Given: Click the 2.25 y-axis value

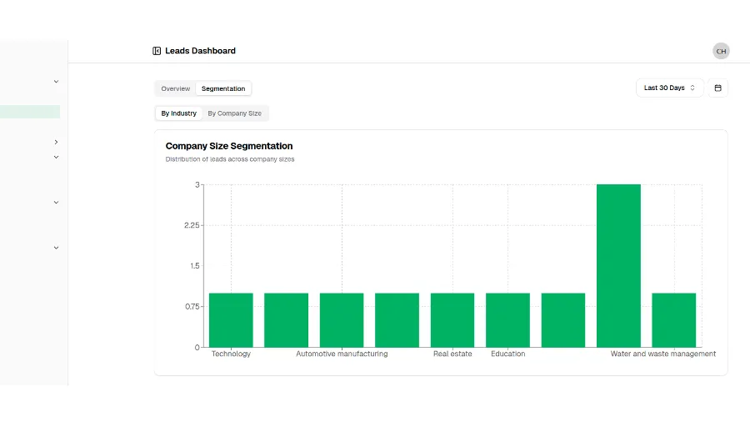Looking at the screenshot, I should (192, 225).
